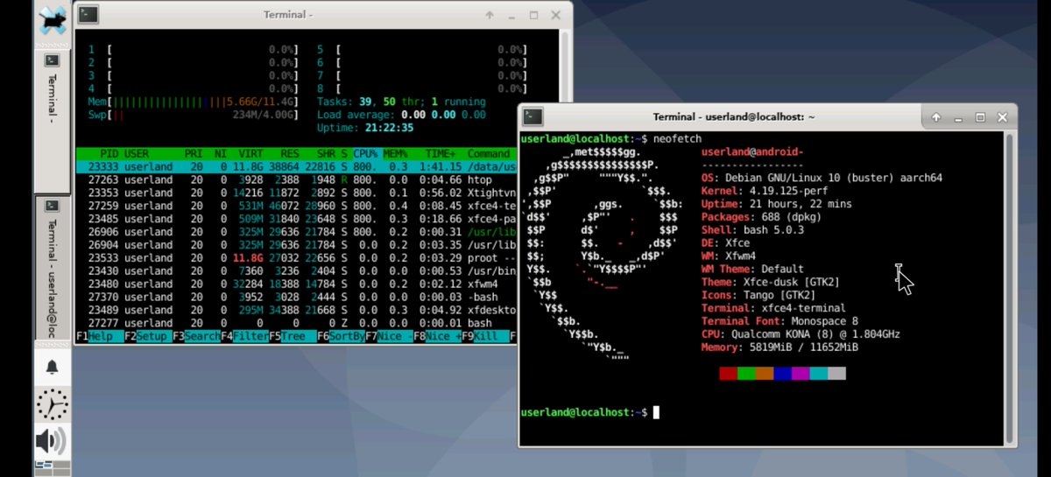Open F6 SortBy menu in htop

tap(341, 336)
